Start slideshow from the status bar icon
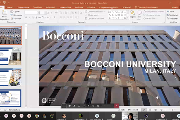 tap(161, 110)
